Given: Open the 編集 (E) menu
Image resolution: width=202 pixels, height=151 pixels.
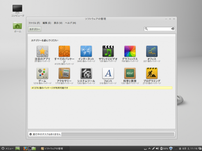Looking at the screenshot, I should [x=47, y=23].
